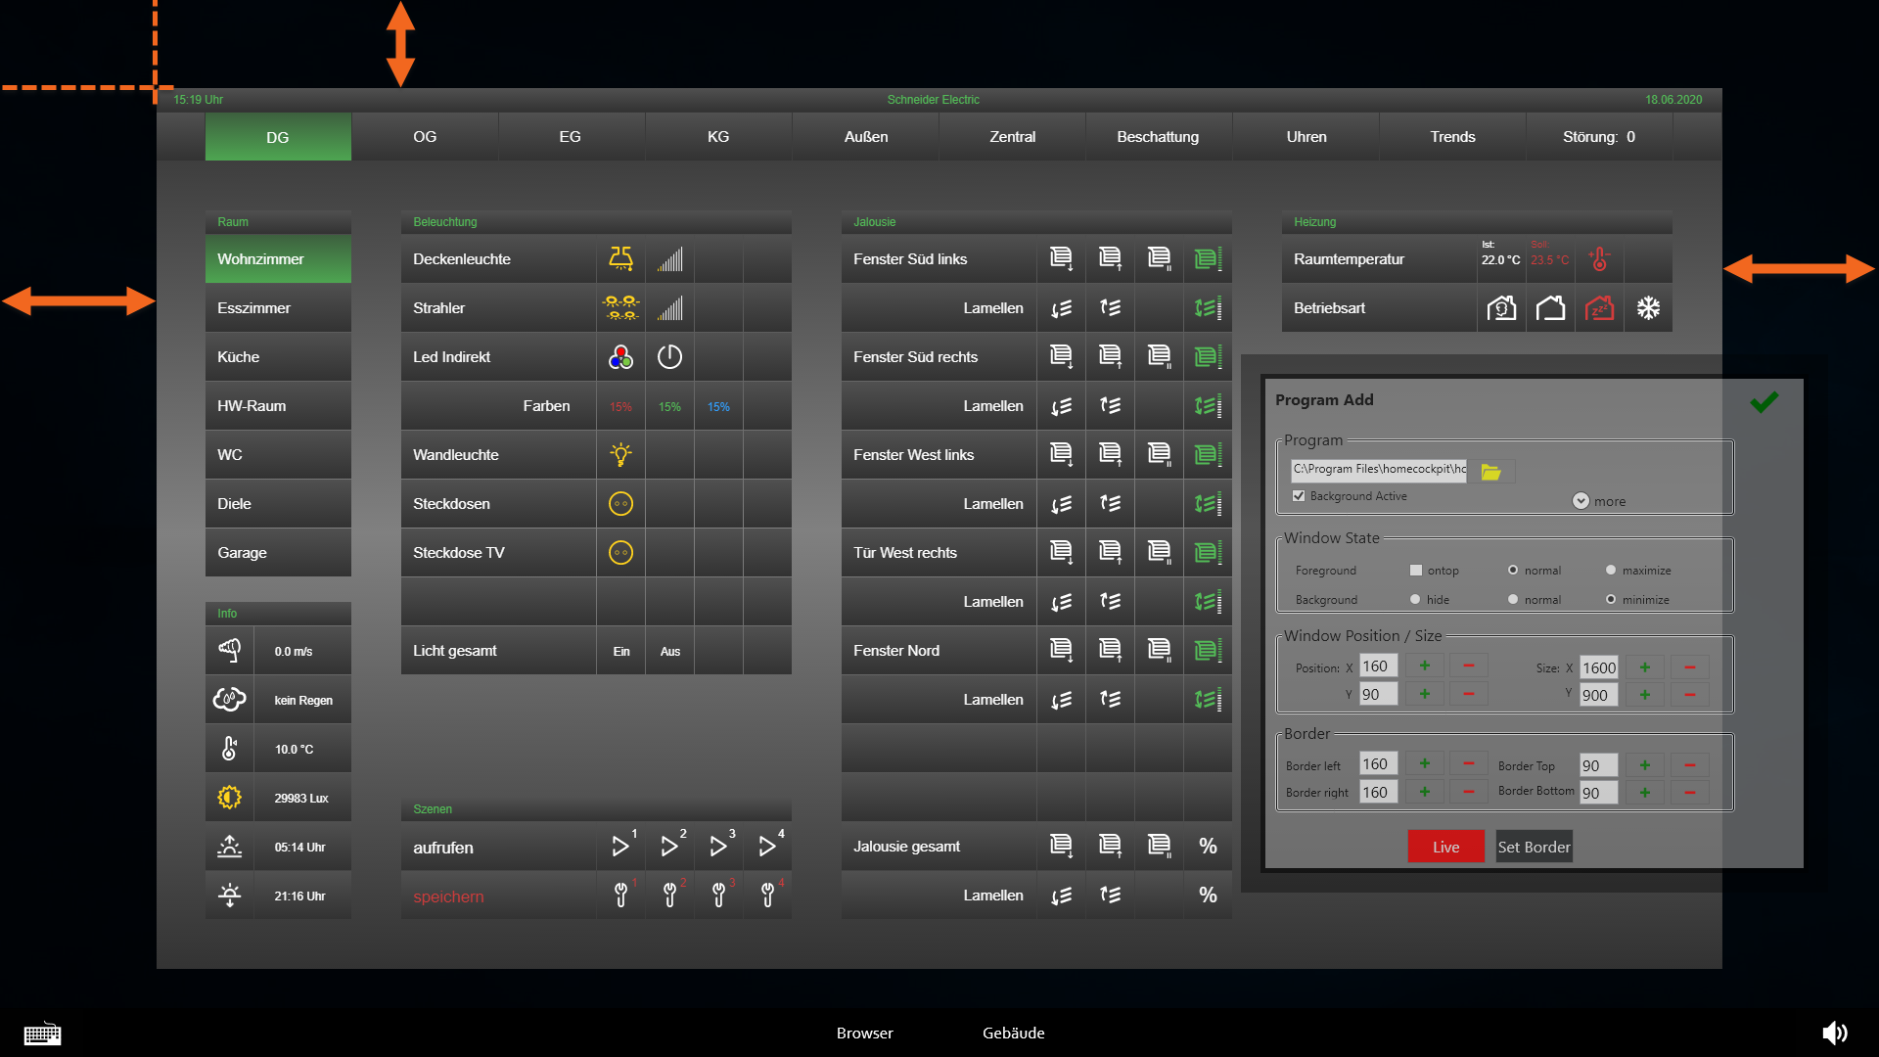Select Foreground maximize radio button
This screenshot has width=1879, height=1057.
[x=1610, y=570]
